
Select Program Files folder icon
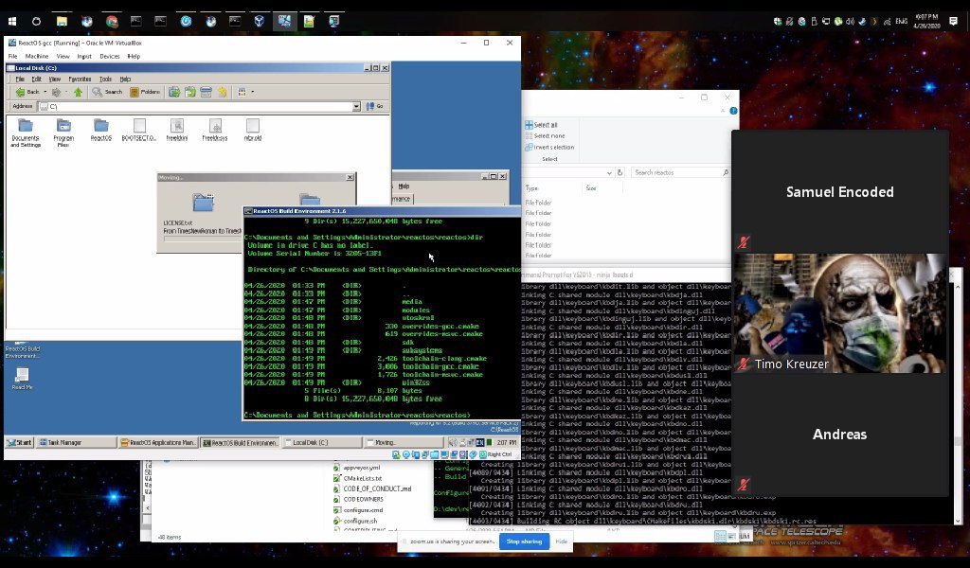pyautogui.click(x=63, y=133)
